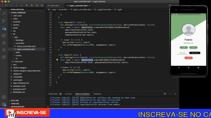Open Source Control in activity bar
Screen dimensions: 211x118
tap(4, 21)
